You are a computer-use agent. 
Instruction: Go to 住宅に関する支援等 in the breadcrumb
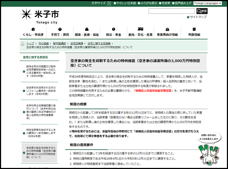99,43
